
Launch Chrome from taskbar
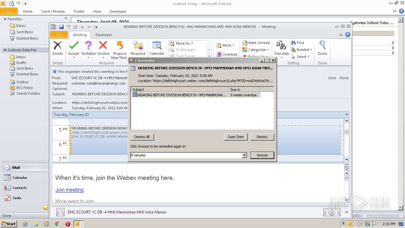tap(57, 224)
